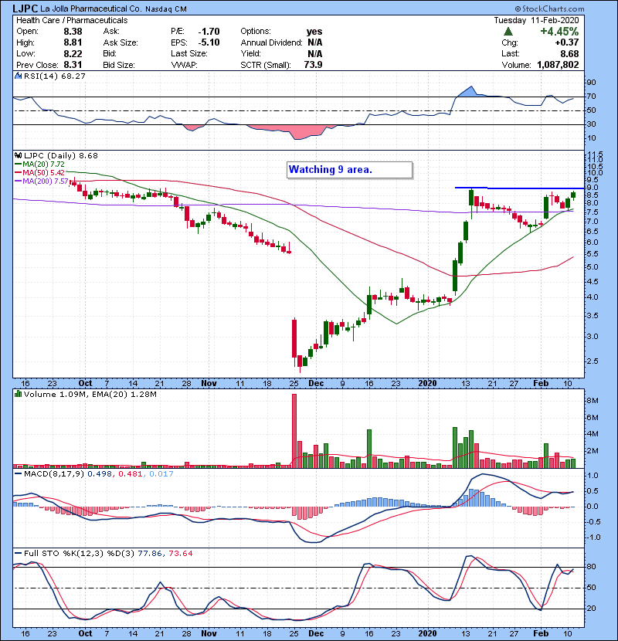Click the green up-triangle beside +4.45%
The width and height of the screenshot is (618, 641).
point(508,32)
